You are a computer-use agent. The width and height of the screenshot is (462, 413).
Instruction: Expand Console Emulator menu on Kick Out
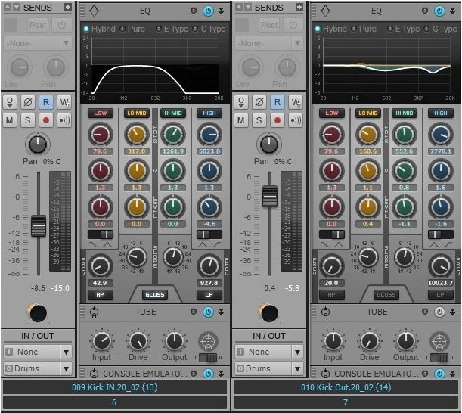453,374
